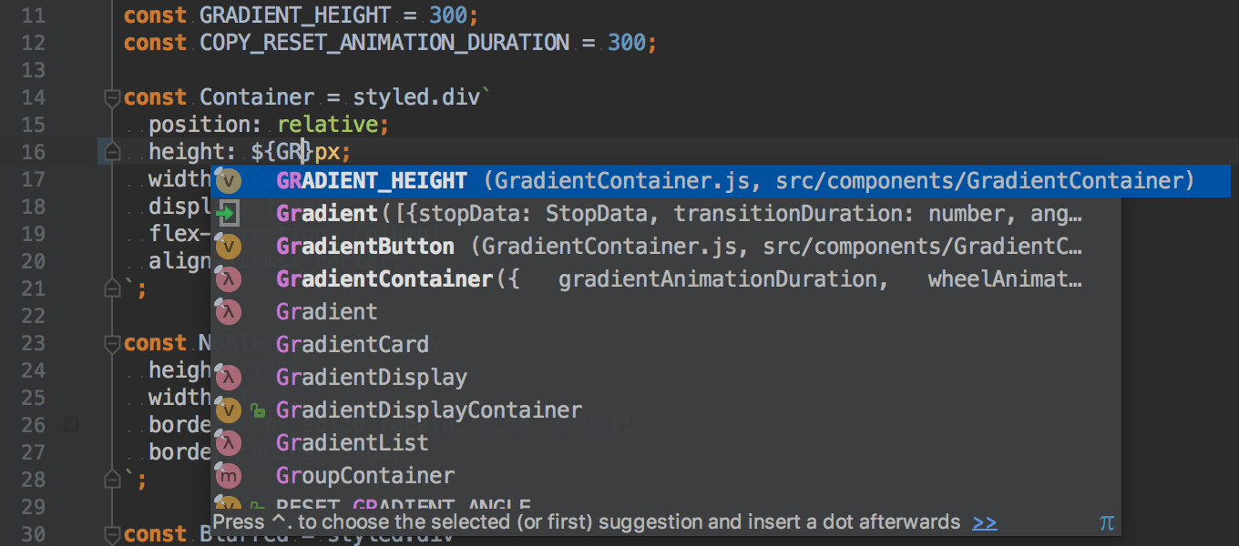Click the lambda icon beside GradientList
Image resolution: width=1239 pixels, height=546 pixels.
coord(229,443)
